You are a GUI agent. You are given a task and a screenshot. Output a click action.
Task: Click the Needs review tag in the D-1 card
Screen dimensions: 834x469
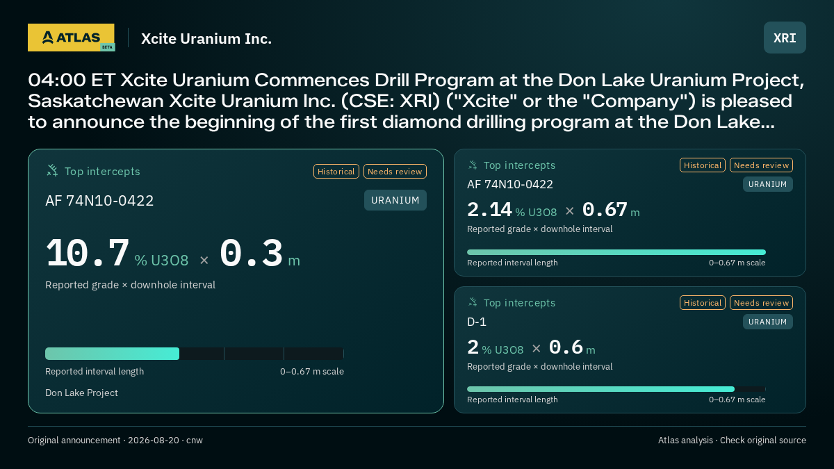761,303
